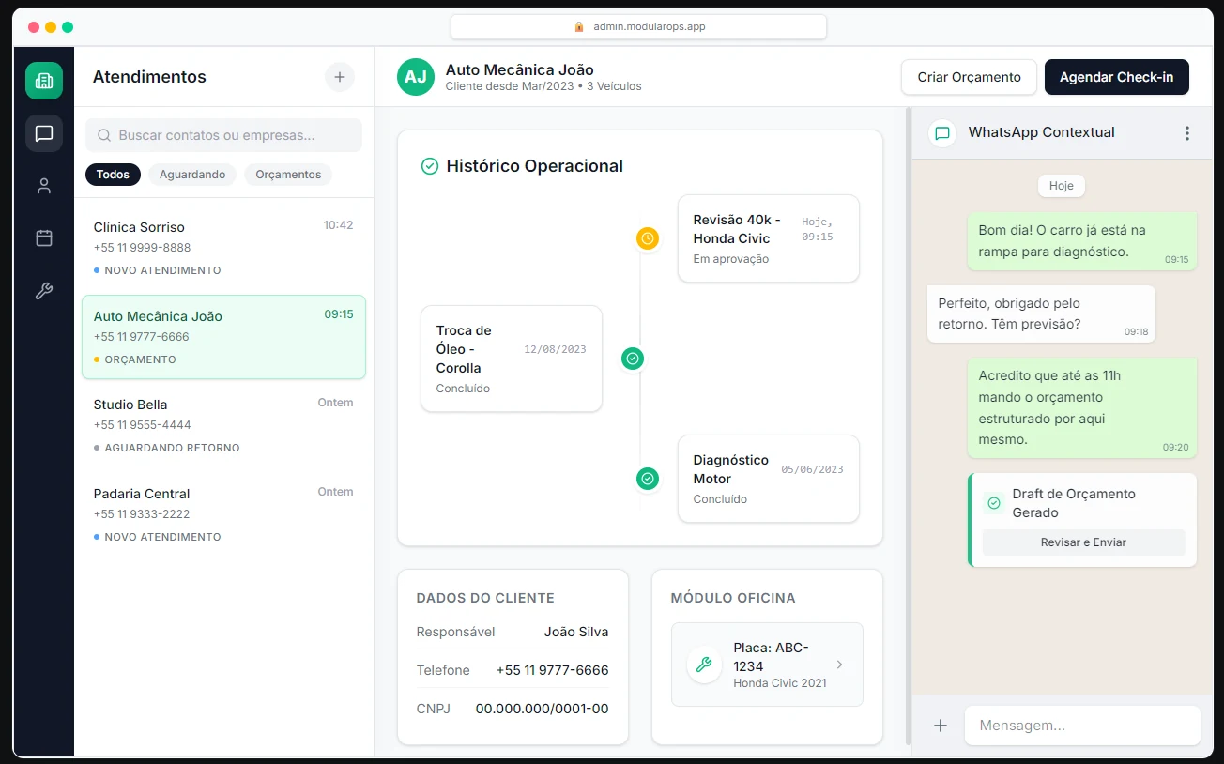The height and width of the screenshot is (764, 1224).
Task: Open the Troca de Óleo - Corolla card
Action: pyautogui.click(x=512, y=359)
